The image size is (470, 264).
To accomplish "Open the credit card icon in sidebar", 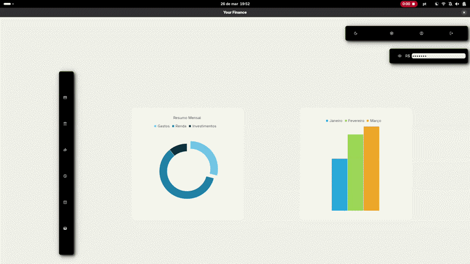I will (65, 97).
